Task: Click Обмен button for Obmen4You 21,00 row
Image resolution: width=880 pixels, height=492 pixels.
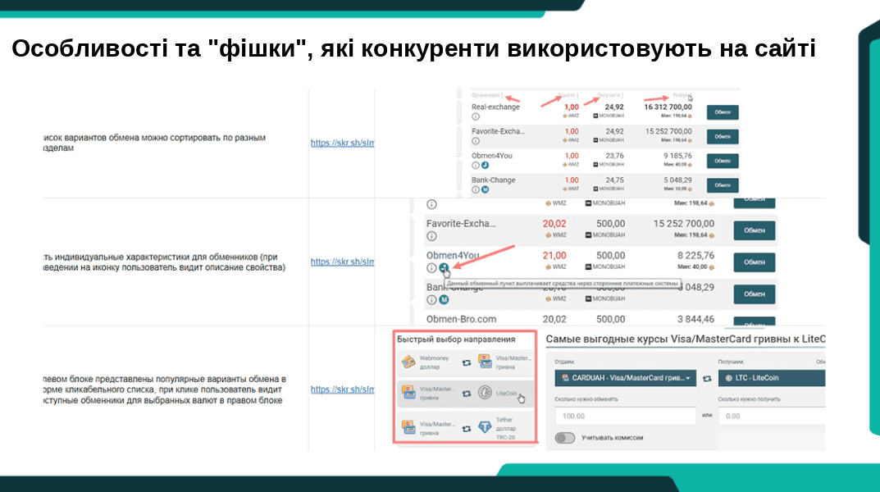Action: pos(755,262)
